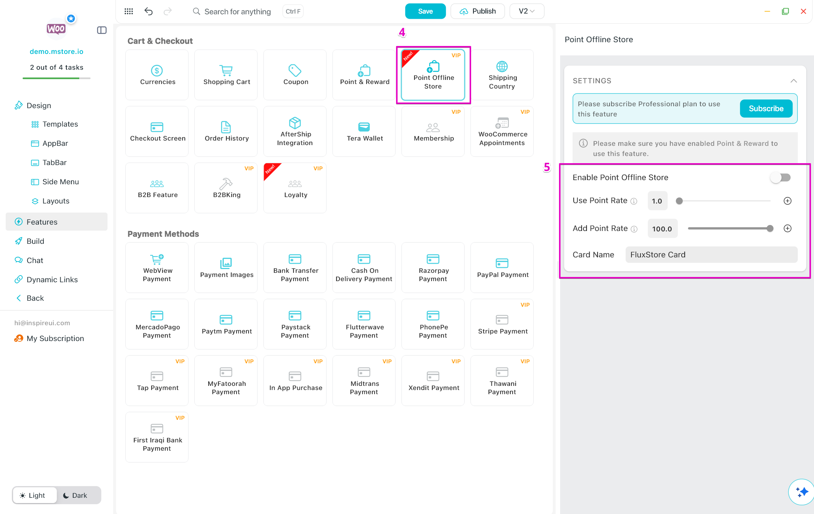Open the In App Purchase card
The image size is (814, 514).
[x=295, y=381]
